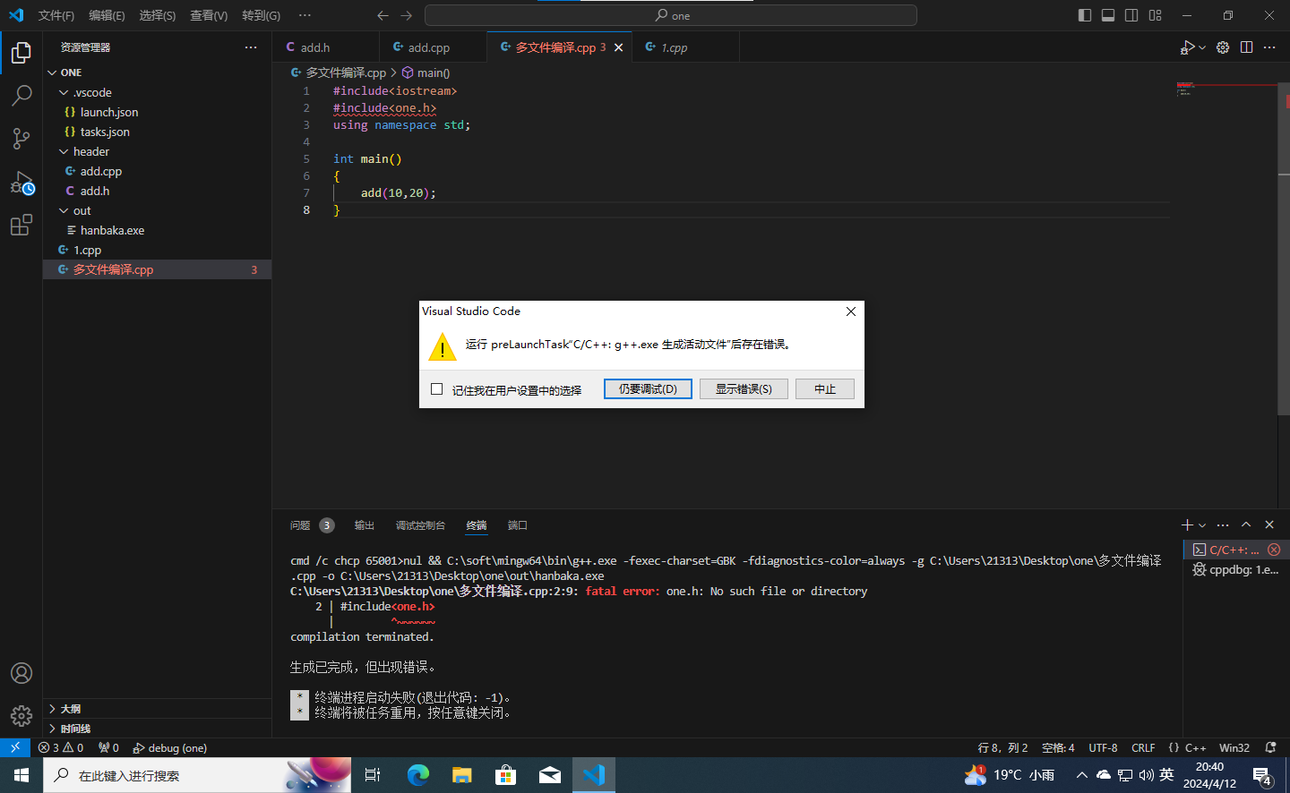1290x793 pixels.
Task: Open Run and Debug view
Action: pos(21,183)
